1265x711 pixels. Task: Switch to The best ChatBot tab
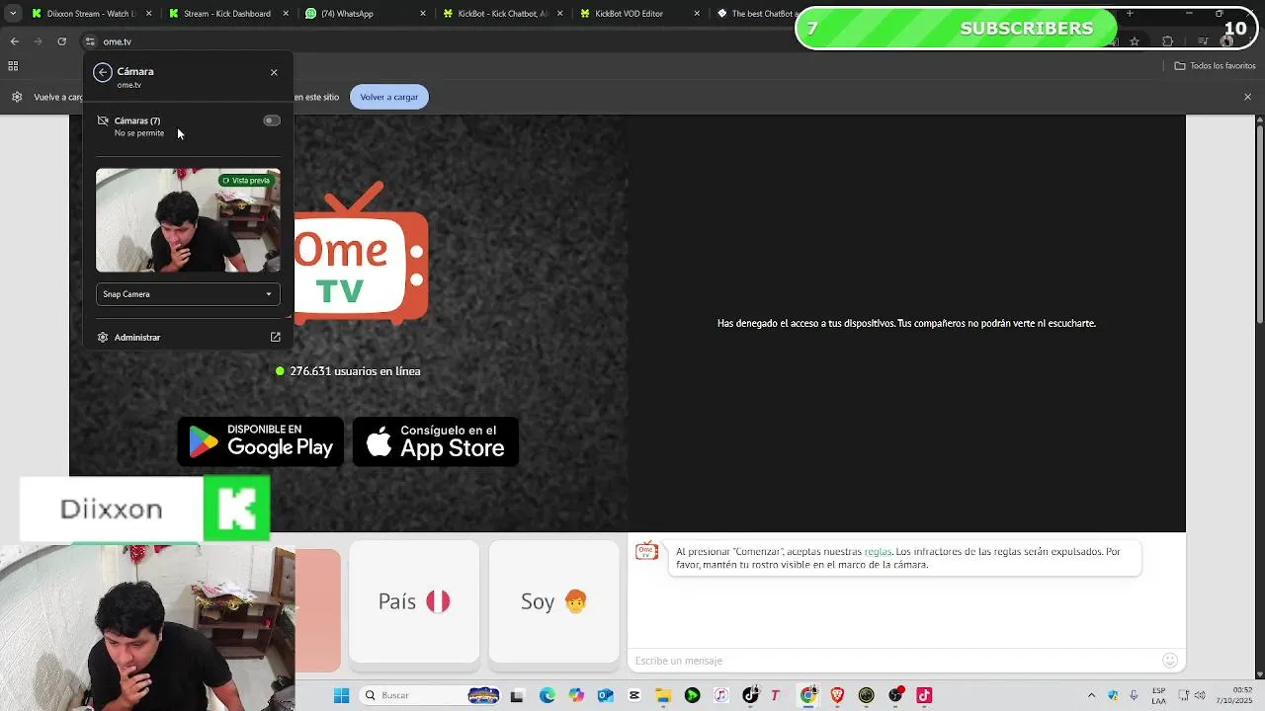(x=756, y=14)
